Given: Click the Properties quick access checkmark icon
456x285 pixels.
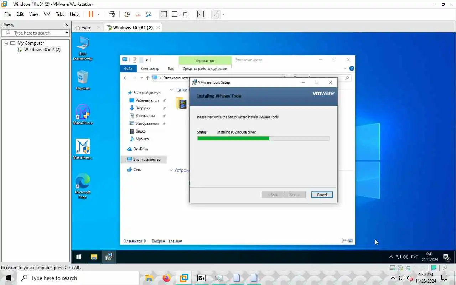Looking at the screenshot, I should [x=134, y=60].
